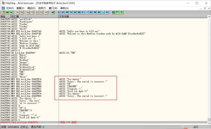This screenshot has width=211, height=129.
Task: Click the Restart program rewind icon
Action: (7, 12)
